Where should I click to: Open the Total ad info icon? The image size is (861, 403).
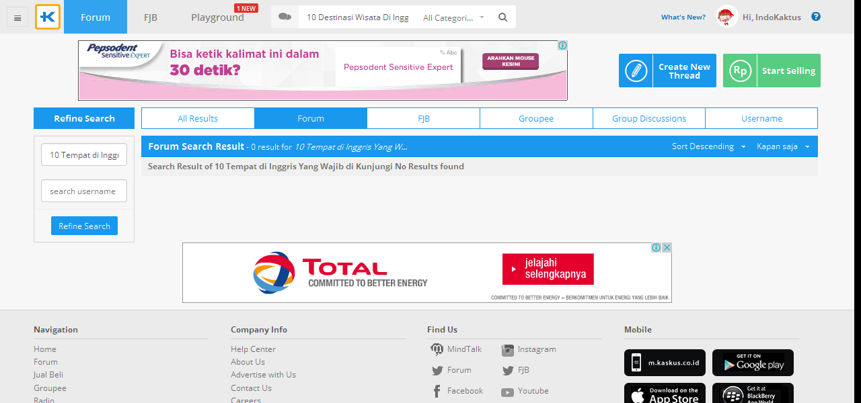(656, 248)
